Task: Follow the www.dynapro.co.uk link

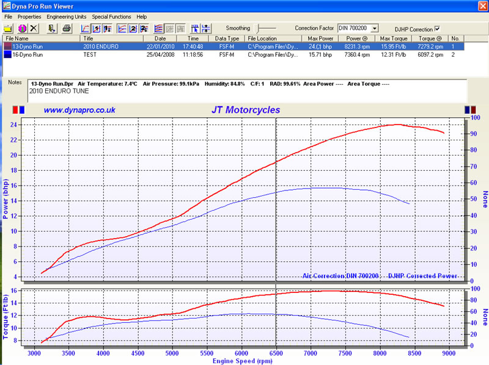Action: pyautogui.click(x=79, y=110)
